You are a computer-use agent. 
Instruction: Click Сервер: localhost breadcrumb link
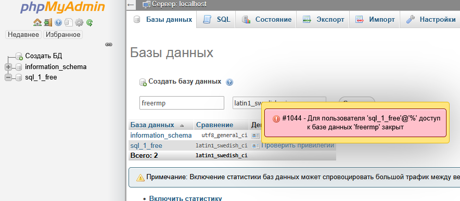tap(179, 4)
